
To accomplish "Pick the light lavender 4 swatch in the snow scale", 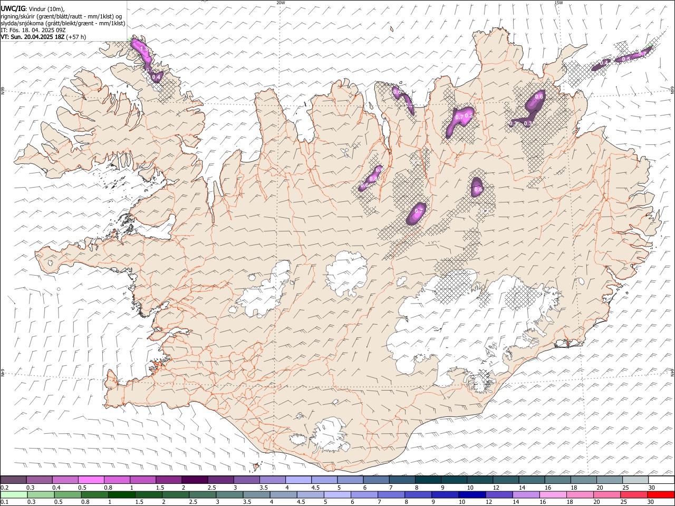I will tap(297, 480).
